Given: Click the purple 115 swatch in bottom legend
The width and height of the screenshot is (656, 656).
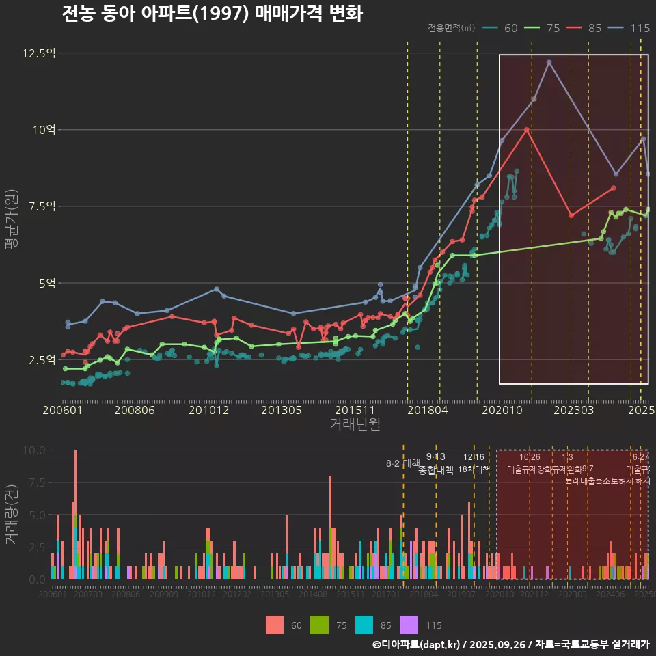Looking at the screenshot, I should click(409, 625).
